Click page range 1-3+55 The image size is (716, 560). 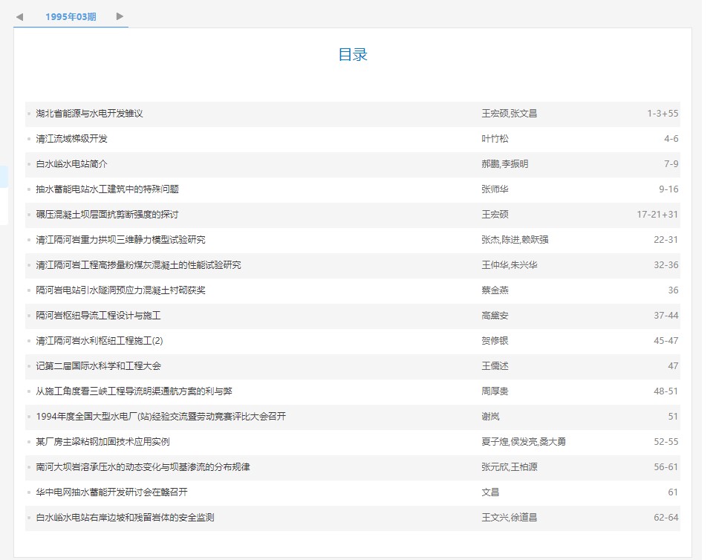(x=663, y=114)
